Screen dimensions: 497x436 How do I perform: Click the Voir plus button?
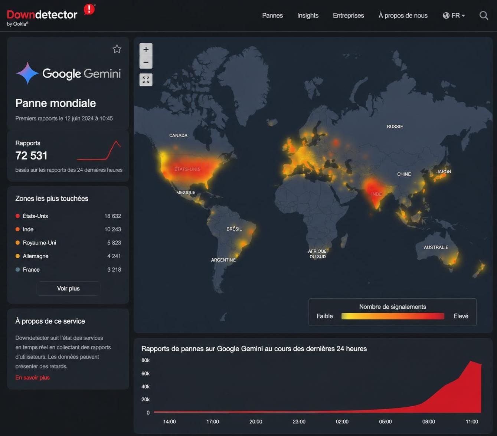pyautogui.click(x=68, y=288)
